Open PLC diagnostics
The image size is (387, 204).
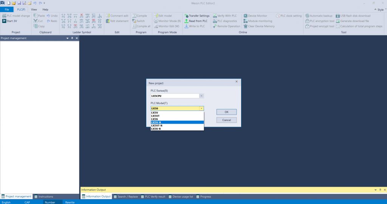(225, 21)
